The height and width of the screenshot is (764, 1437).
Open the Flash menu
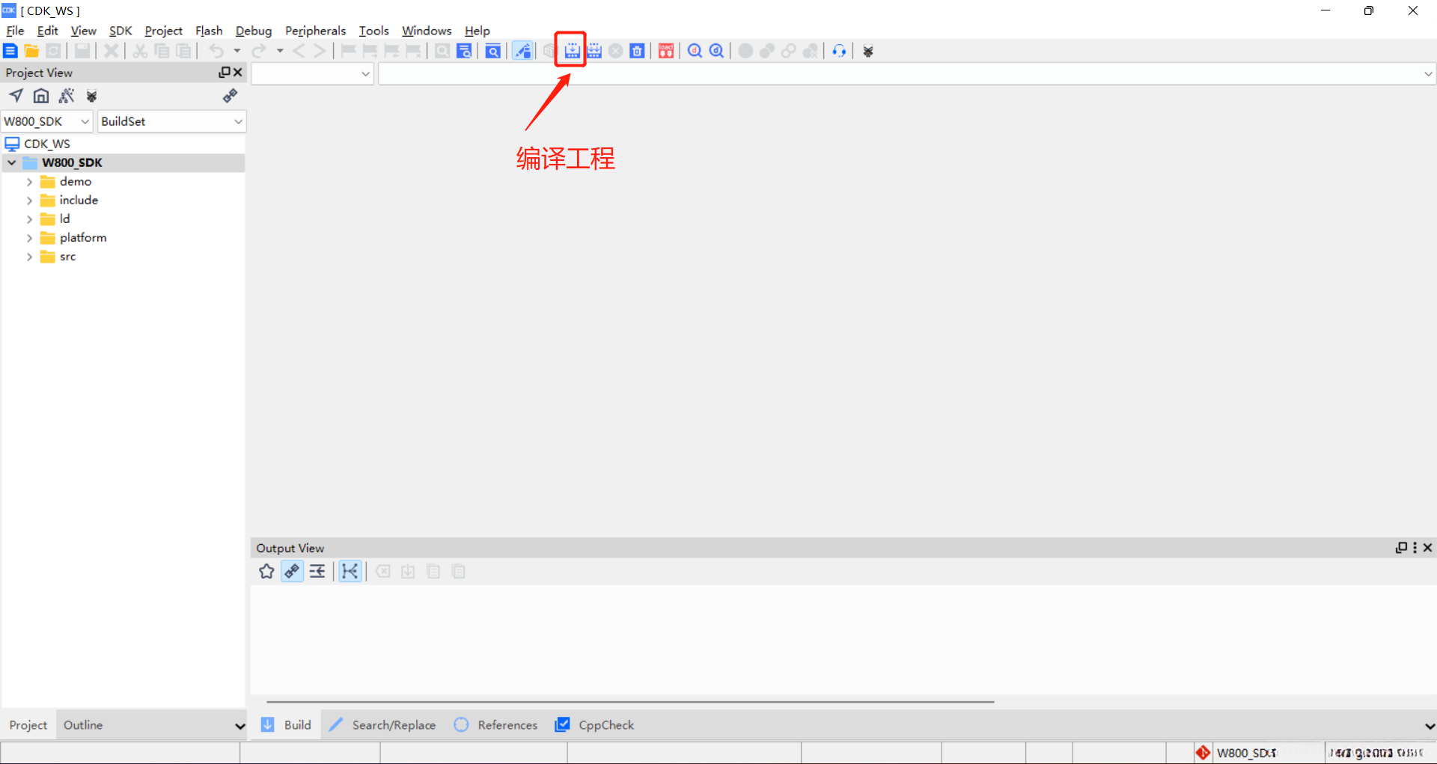209,31
